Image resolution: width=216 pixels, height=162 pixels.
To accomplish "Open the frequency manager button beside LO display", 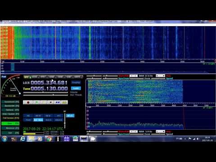I will [76, 82].
